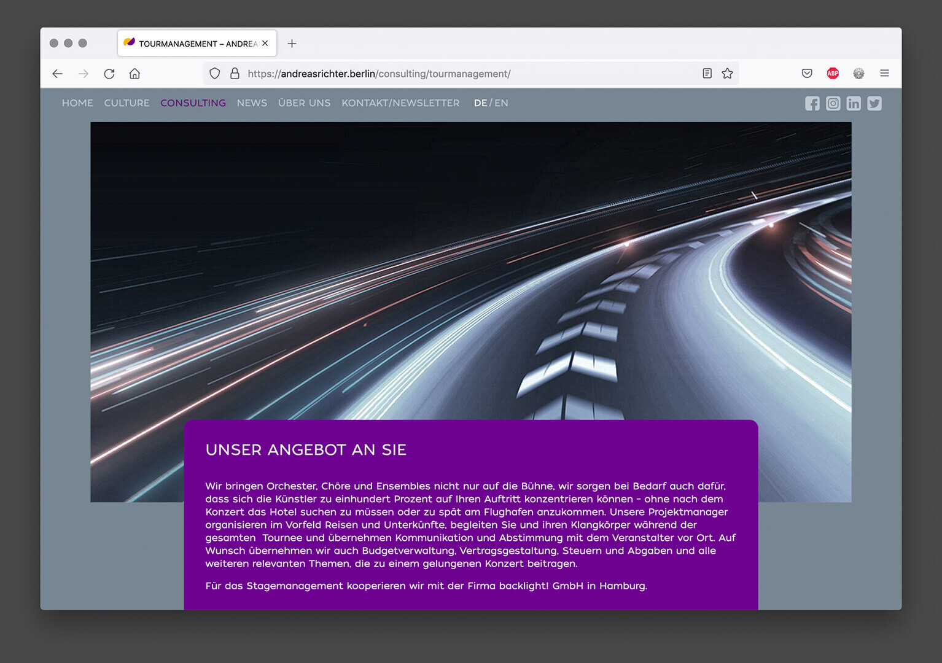The image size is (942, 663).
Task: Open the CULTURE menu item
Action: (x=127, y=103)
